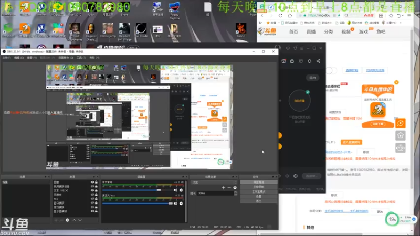Click 开始录制 button in OBS controls
The image size is (420, 236).
click(x=258, y=187)
